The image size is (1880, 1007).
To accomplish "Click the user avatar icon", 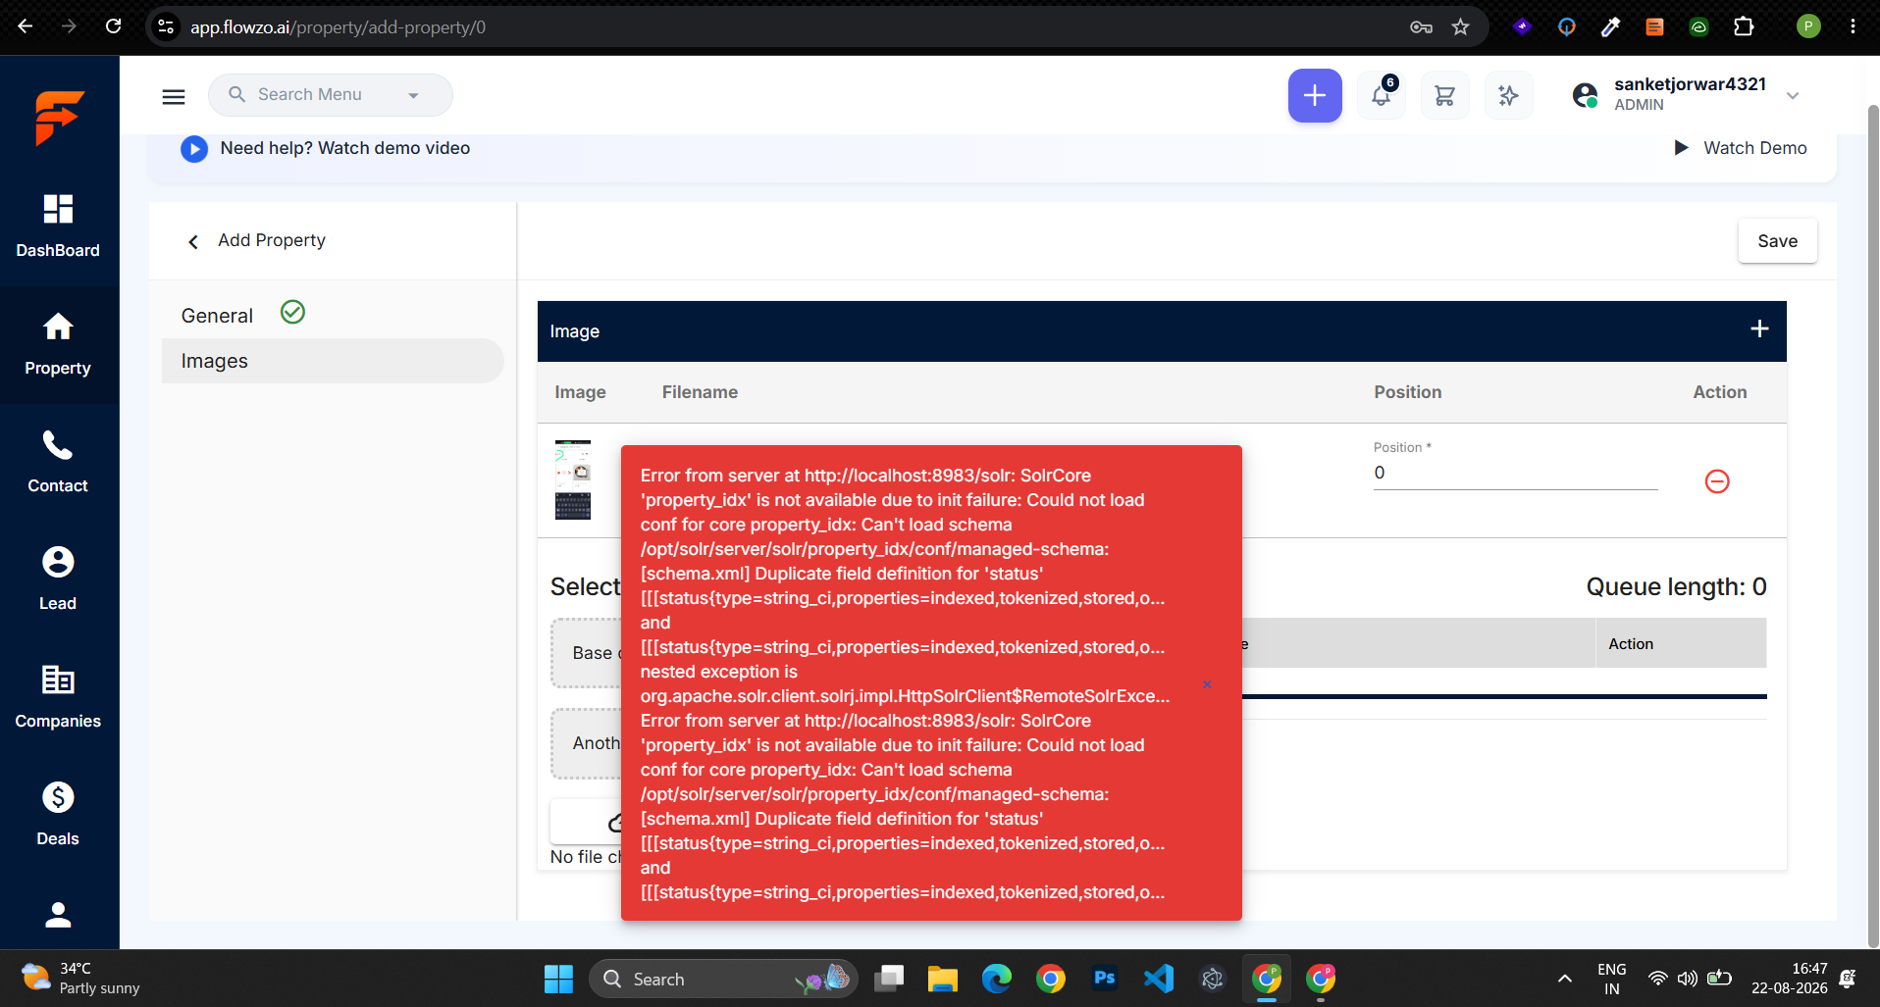I will (x=1585, y=95).
